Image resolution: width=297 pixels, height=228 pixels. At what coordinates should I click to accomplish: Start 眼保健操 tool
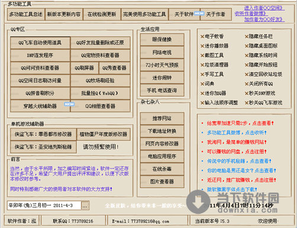tap(162, 40)
